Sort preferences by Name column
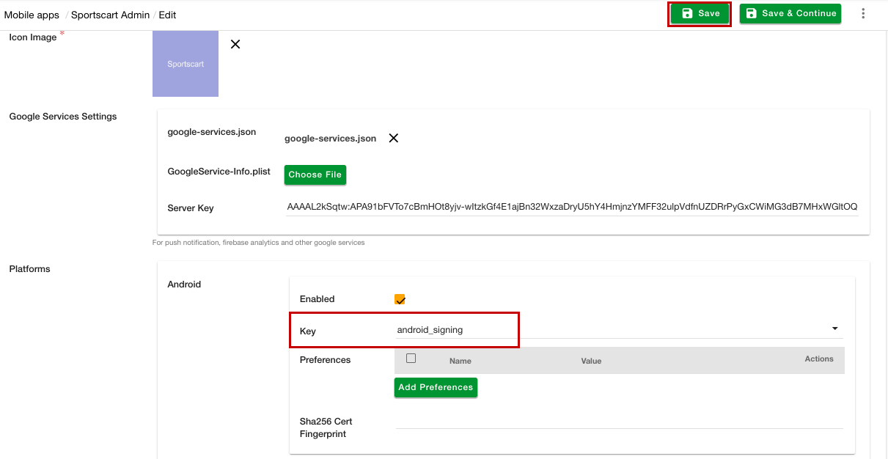 pyautogui.click(x=460, y=361)
